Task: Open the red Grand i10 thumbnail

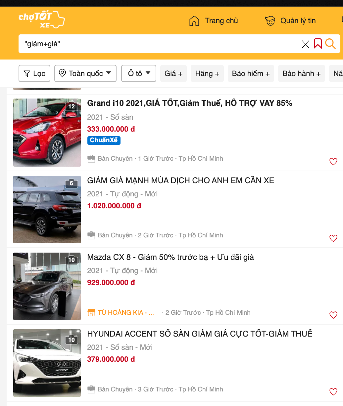Action: pyautogui.click(x=47, y=133)
